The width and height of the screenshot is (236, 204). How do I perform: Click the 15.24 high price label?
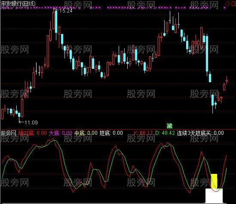coord(66,11)
